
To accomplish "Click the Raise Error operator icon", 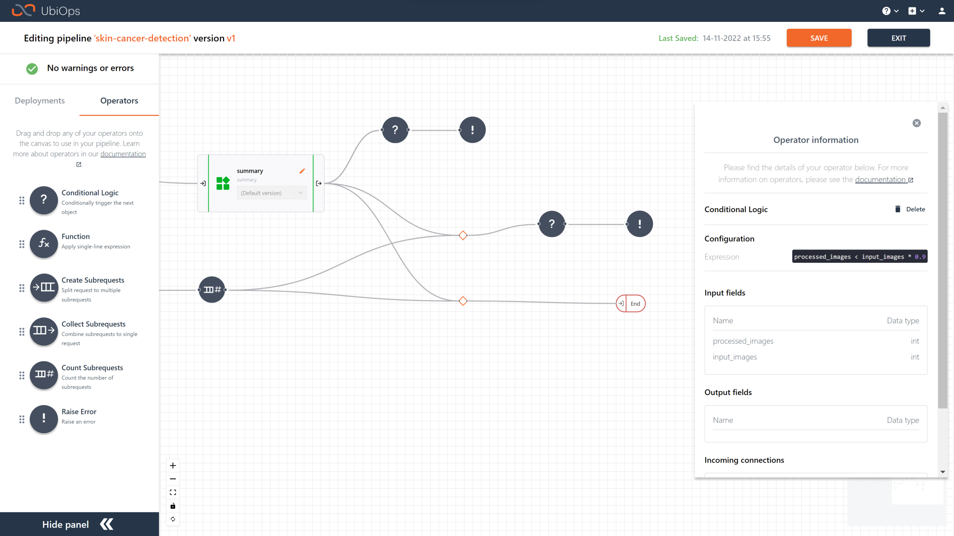I will 44,419.
